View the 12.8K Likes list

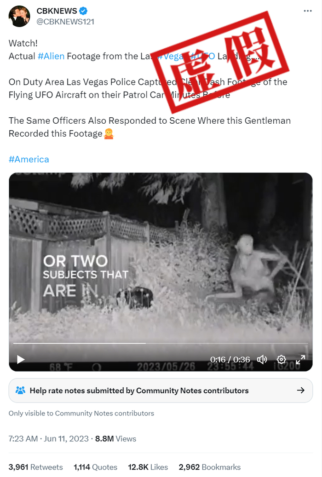click(148, 467)
